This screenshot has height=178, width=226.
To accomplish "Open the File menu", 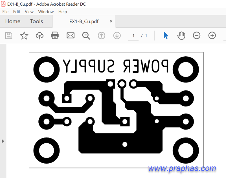I will point(5,12).
